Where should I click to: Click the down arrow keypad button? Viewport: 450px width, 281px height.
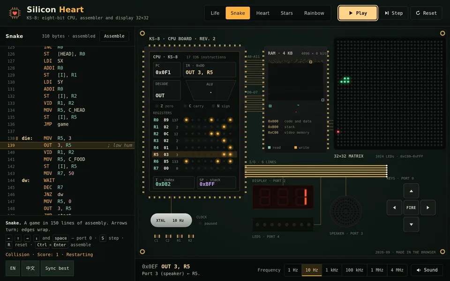pos(411,224)
